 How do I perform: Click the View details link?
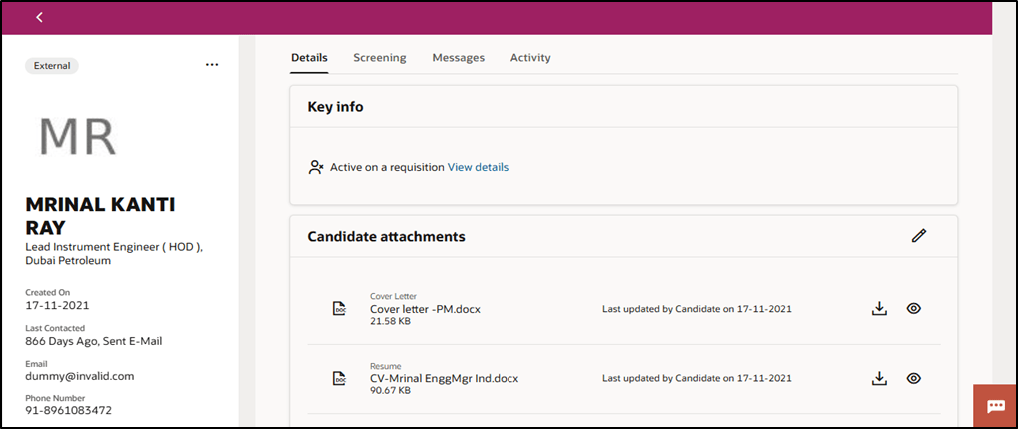point(478,167)
